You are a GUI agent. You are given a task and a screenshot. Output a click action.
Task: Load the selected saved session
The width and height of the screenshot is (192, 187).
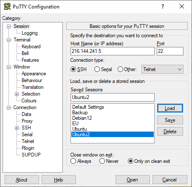click(170, 108)
